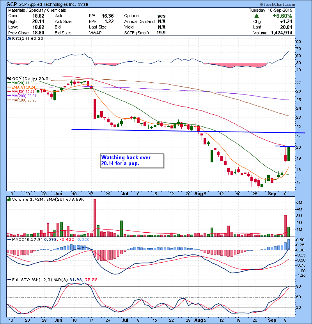Click the Low value 18.82
Viewport: 312px width, 324px height.
pyautogui.click(x=38, y=27)
